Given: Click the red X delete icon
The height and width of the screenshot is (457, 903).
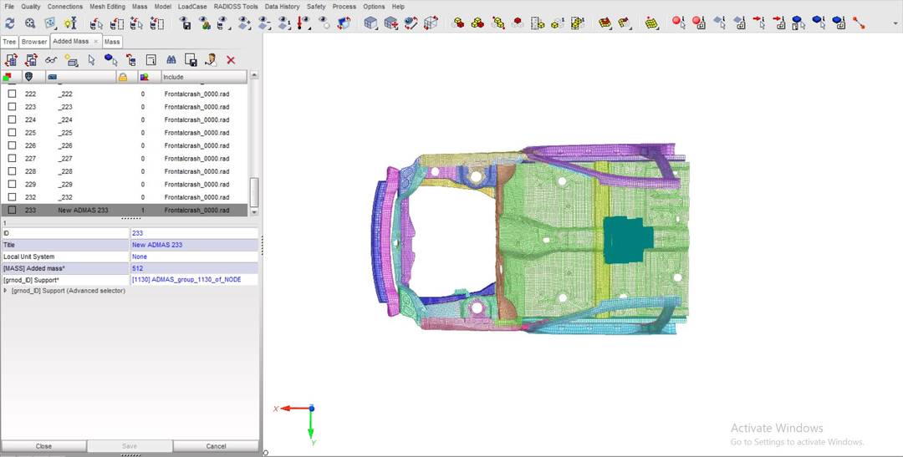Looking at the screenshot, I should click(231, 60).
